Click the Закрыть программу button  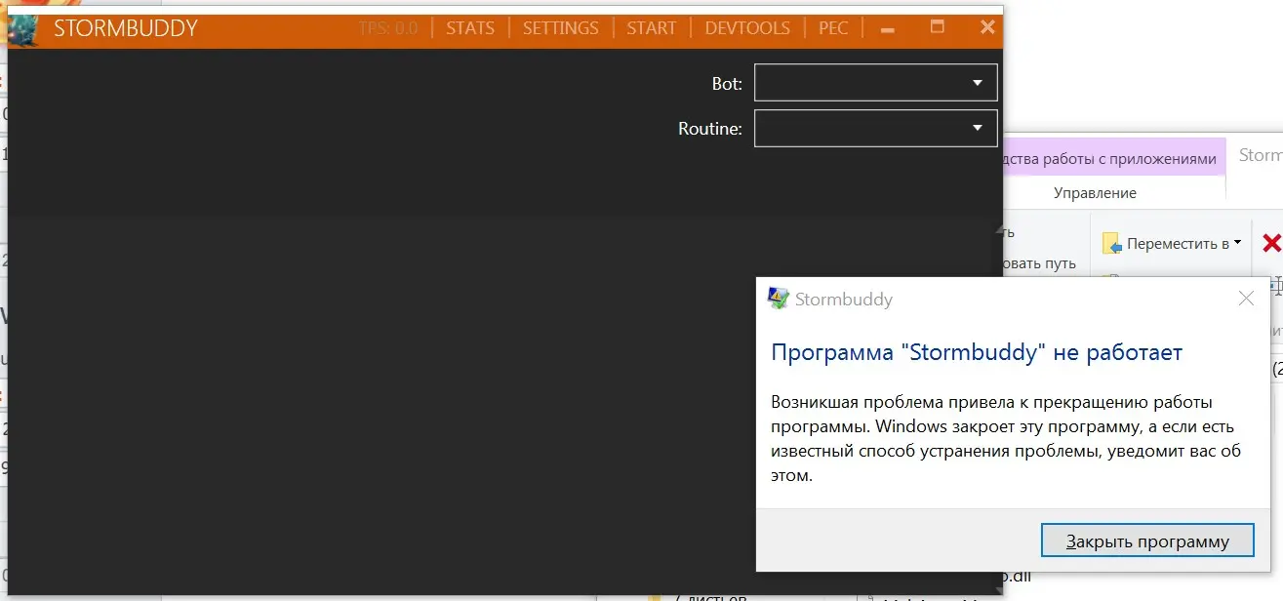click(1147, 541)
